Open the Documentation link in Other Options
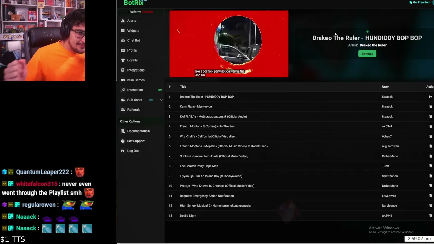Viewport: 434px width, 244px height. pyautogui.click(x=138, y=131)
